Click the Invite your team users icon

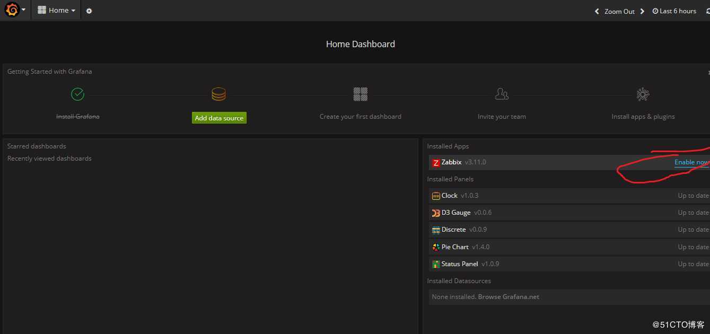click(x=502, y=94)
